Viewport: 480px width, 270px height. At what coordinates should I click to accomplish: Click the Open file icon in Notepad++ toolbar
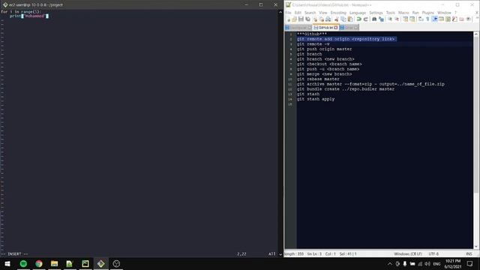(x=294, y=19)
